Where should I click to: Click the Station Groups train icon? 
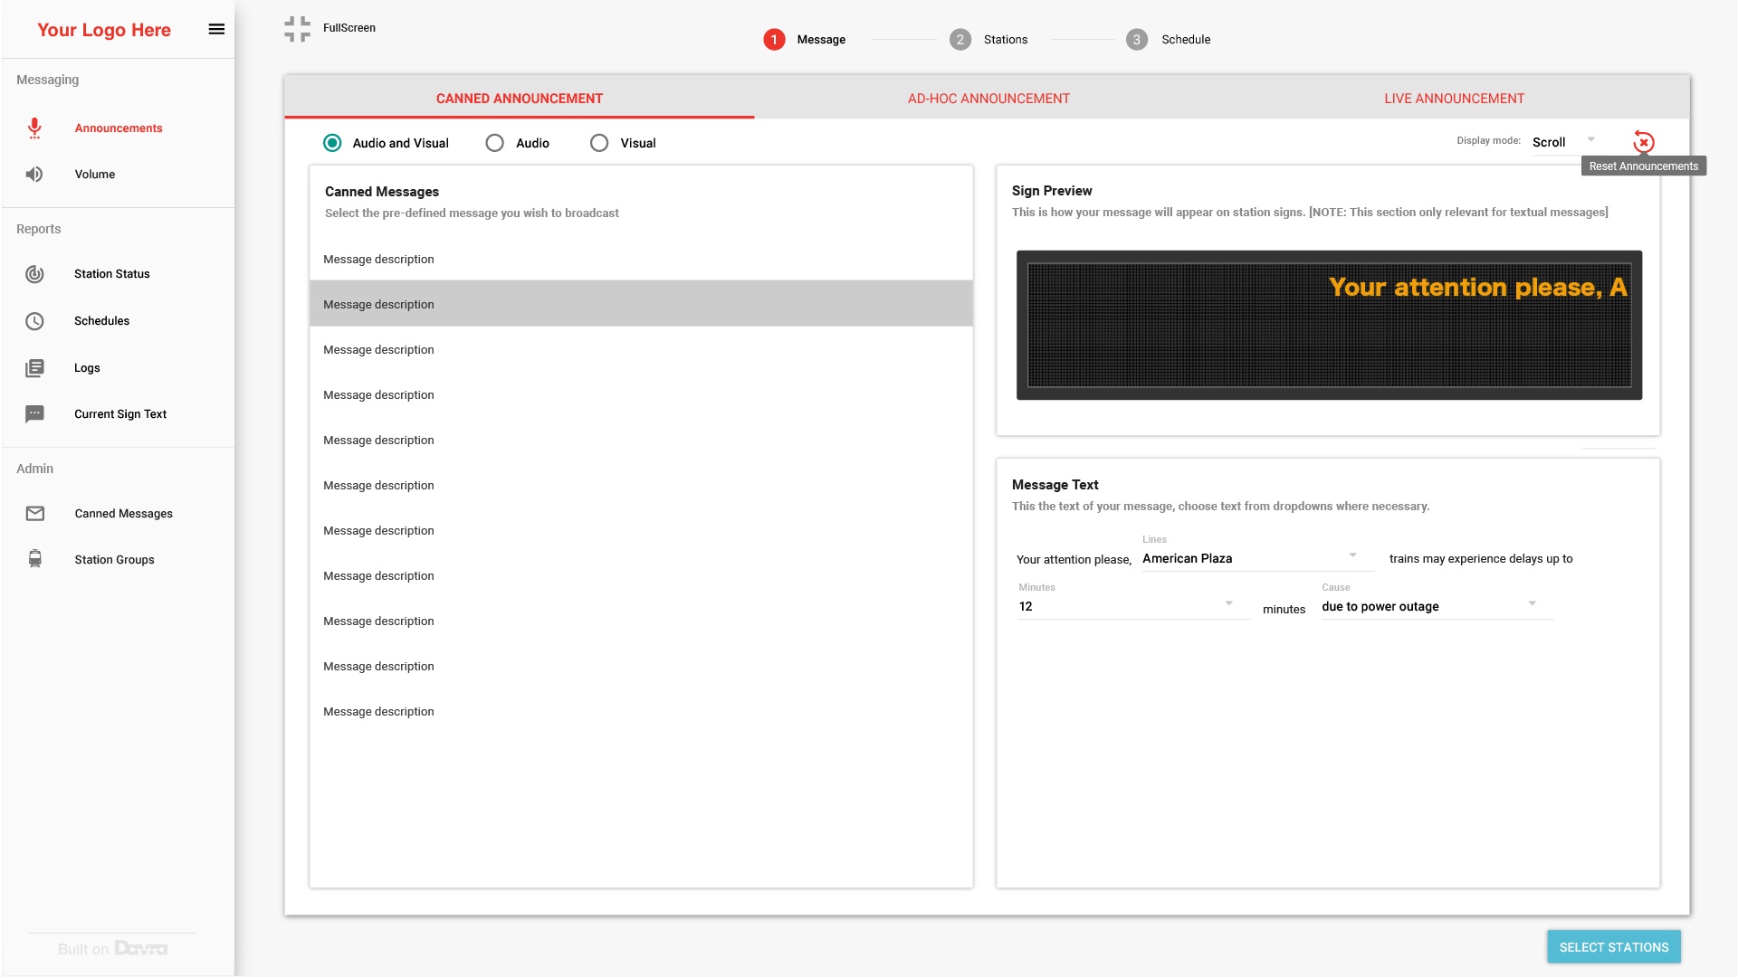click(x=34, y=559)
